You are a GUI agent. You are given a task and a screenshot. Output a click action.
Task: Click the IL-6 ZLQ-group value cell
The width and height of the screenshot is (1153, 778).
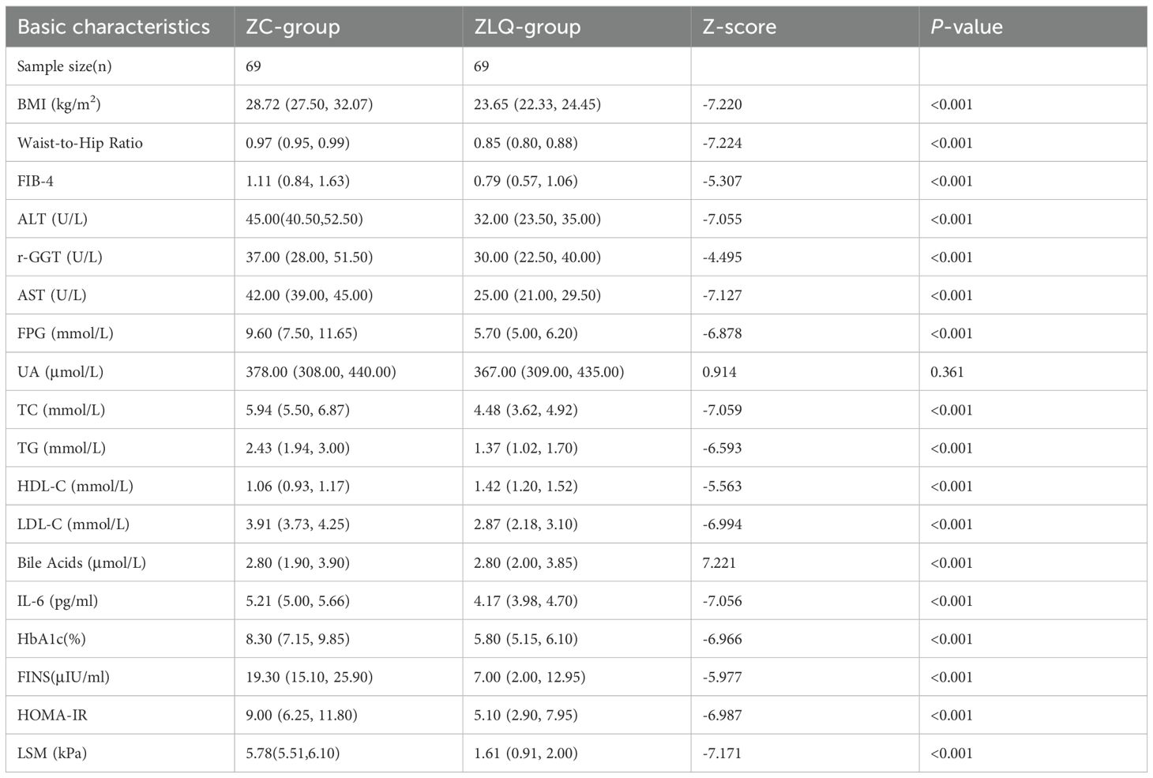[526, 601]
